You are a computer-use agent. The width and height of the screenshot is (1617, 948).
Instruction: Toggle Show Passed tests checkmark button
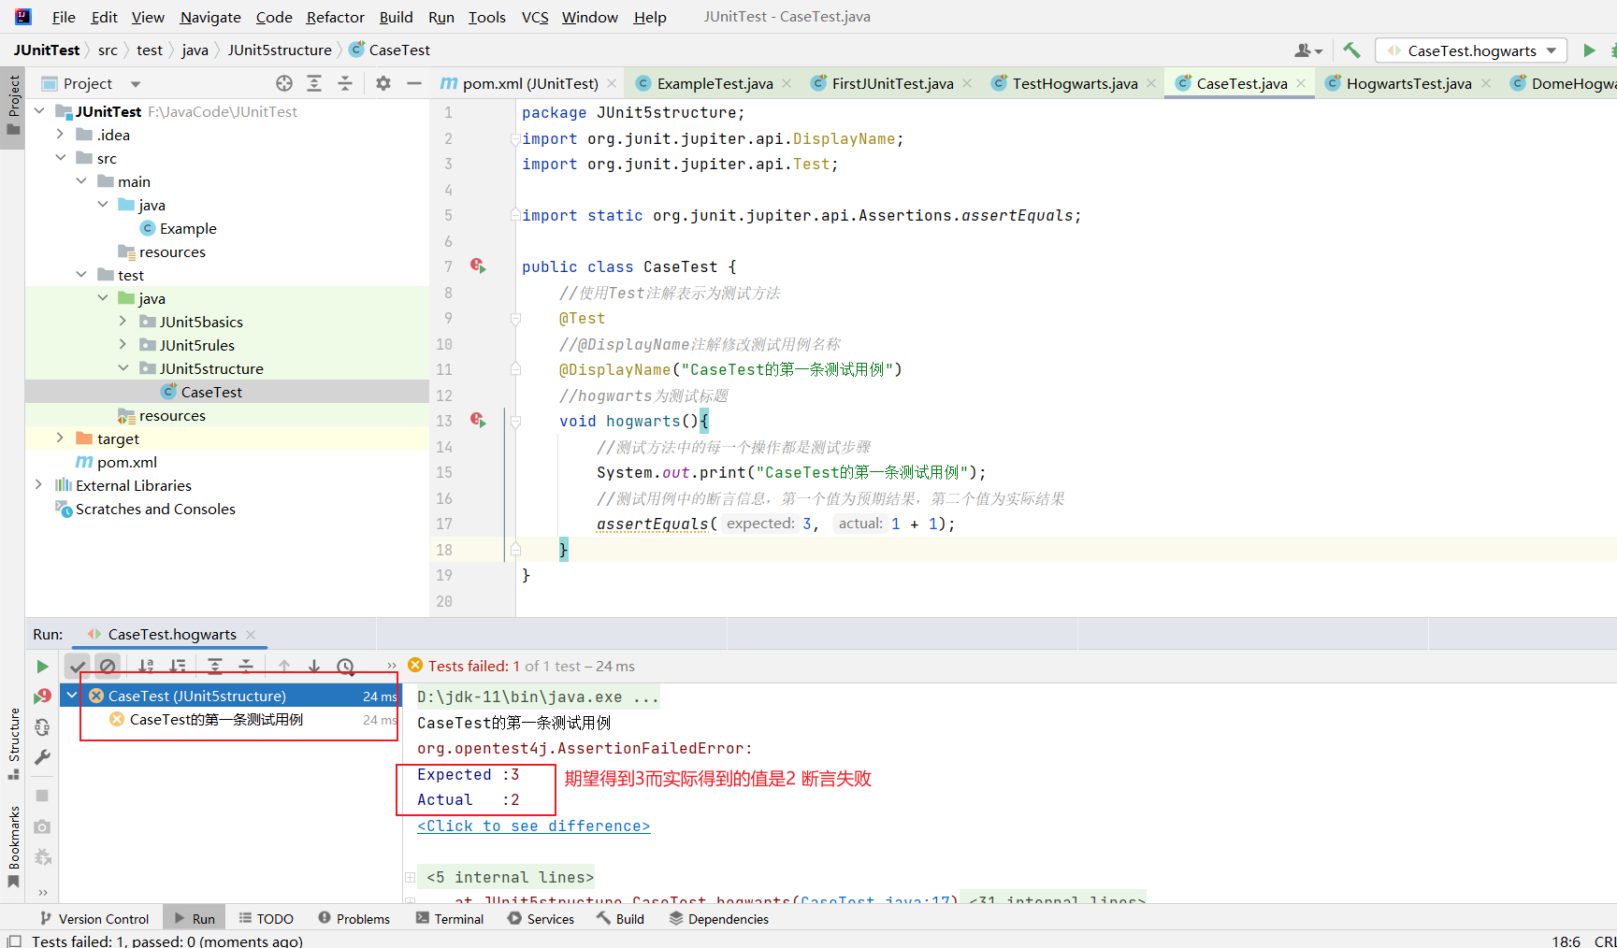[78, 667]
